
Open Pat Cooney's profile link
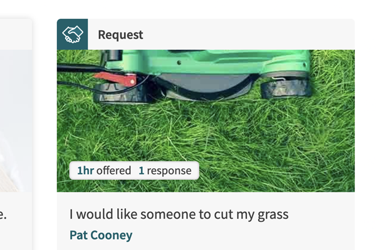101,235
